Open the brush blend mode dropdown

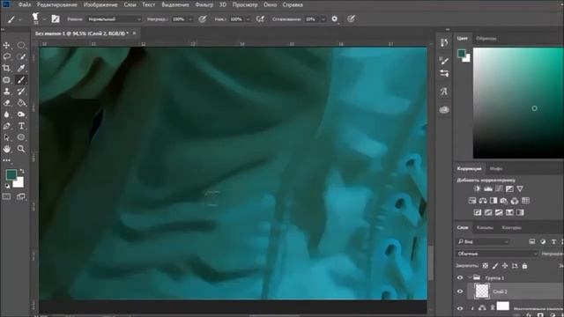tap(115, 19)
